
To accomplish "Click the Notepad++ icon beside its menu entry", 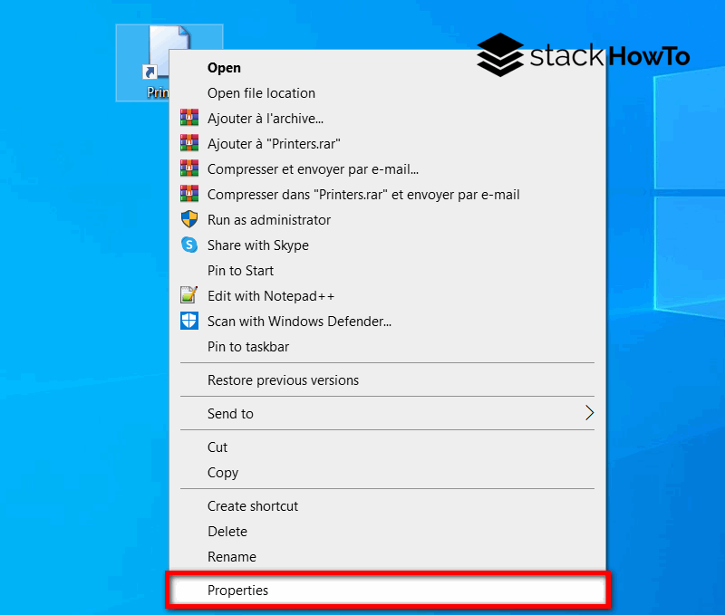I will 189,295.
